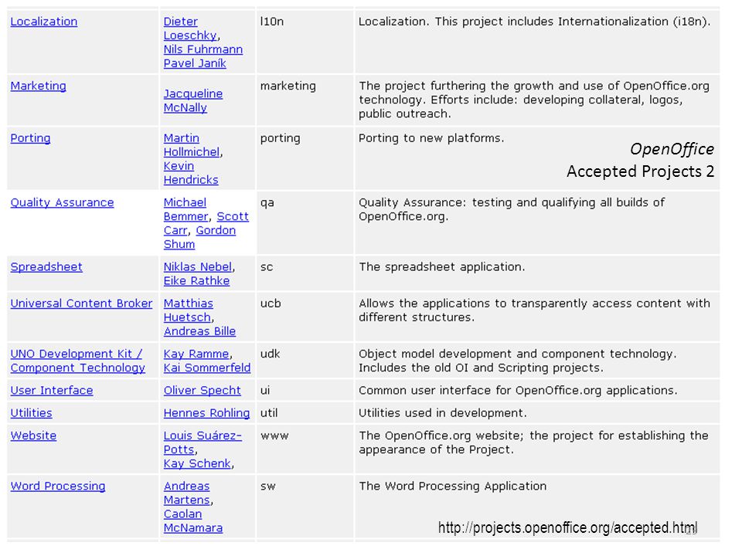Click the Localization description mentioning i18n
This screenshot has height=556, width=742.
(534, 22)
